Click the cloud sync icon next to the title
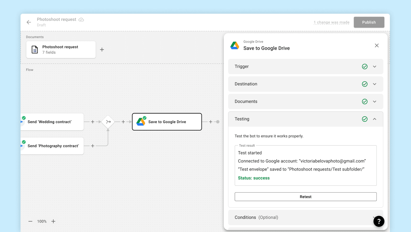This screenshot has width=411, height=232. (81, 19)
